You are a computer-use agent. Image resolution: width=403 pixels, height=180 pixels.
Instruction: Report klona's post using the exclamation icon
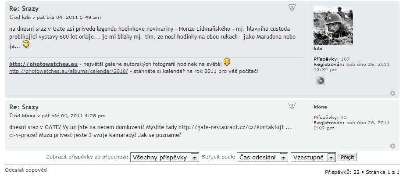pos(292,106)
